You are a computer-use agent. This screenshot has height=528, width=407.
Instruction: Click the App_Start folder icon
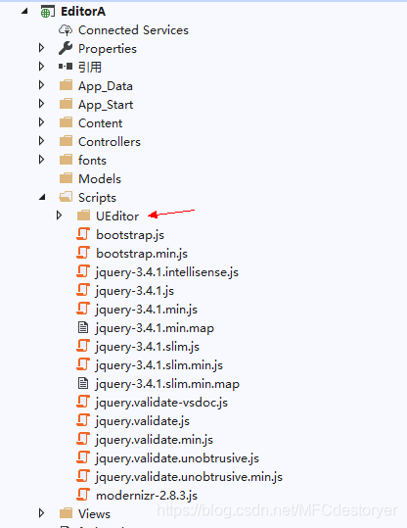click(66, 104)
